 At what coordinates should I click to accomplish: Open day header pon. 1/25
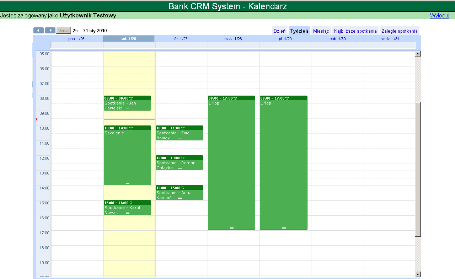click(x=76, y=39)
